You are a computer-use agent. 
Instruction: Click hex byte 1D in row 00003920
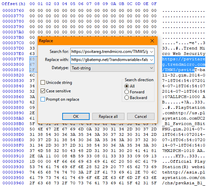click(x=32, y=161)
